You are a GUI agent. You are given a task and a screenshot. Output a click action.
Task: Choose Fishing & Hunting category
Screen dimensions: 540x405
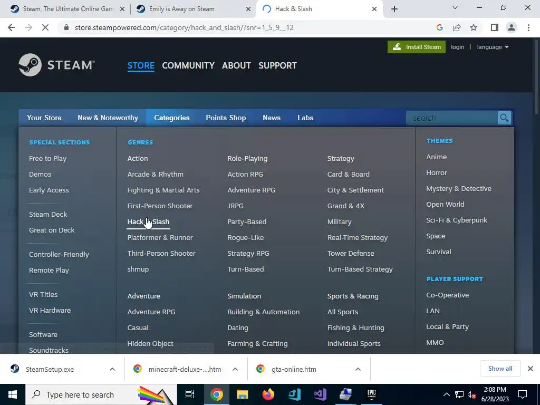[356, 328]
